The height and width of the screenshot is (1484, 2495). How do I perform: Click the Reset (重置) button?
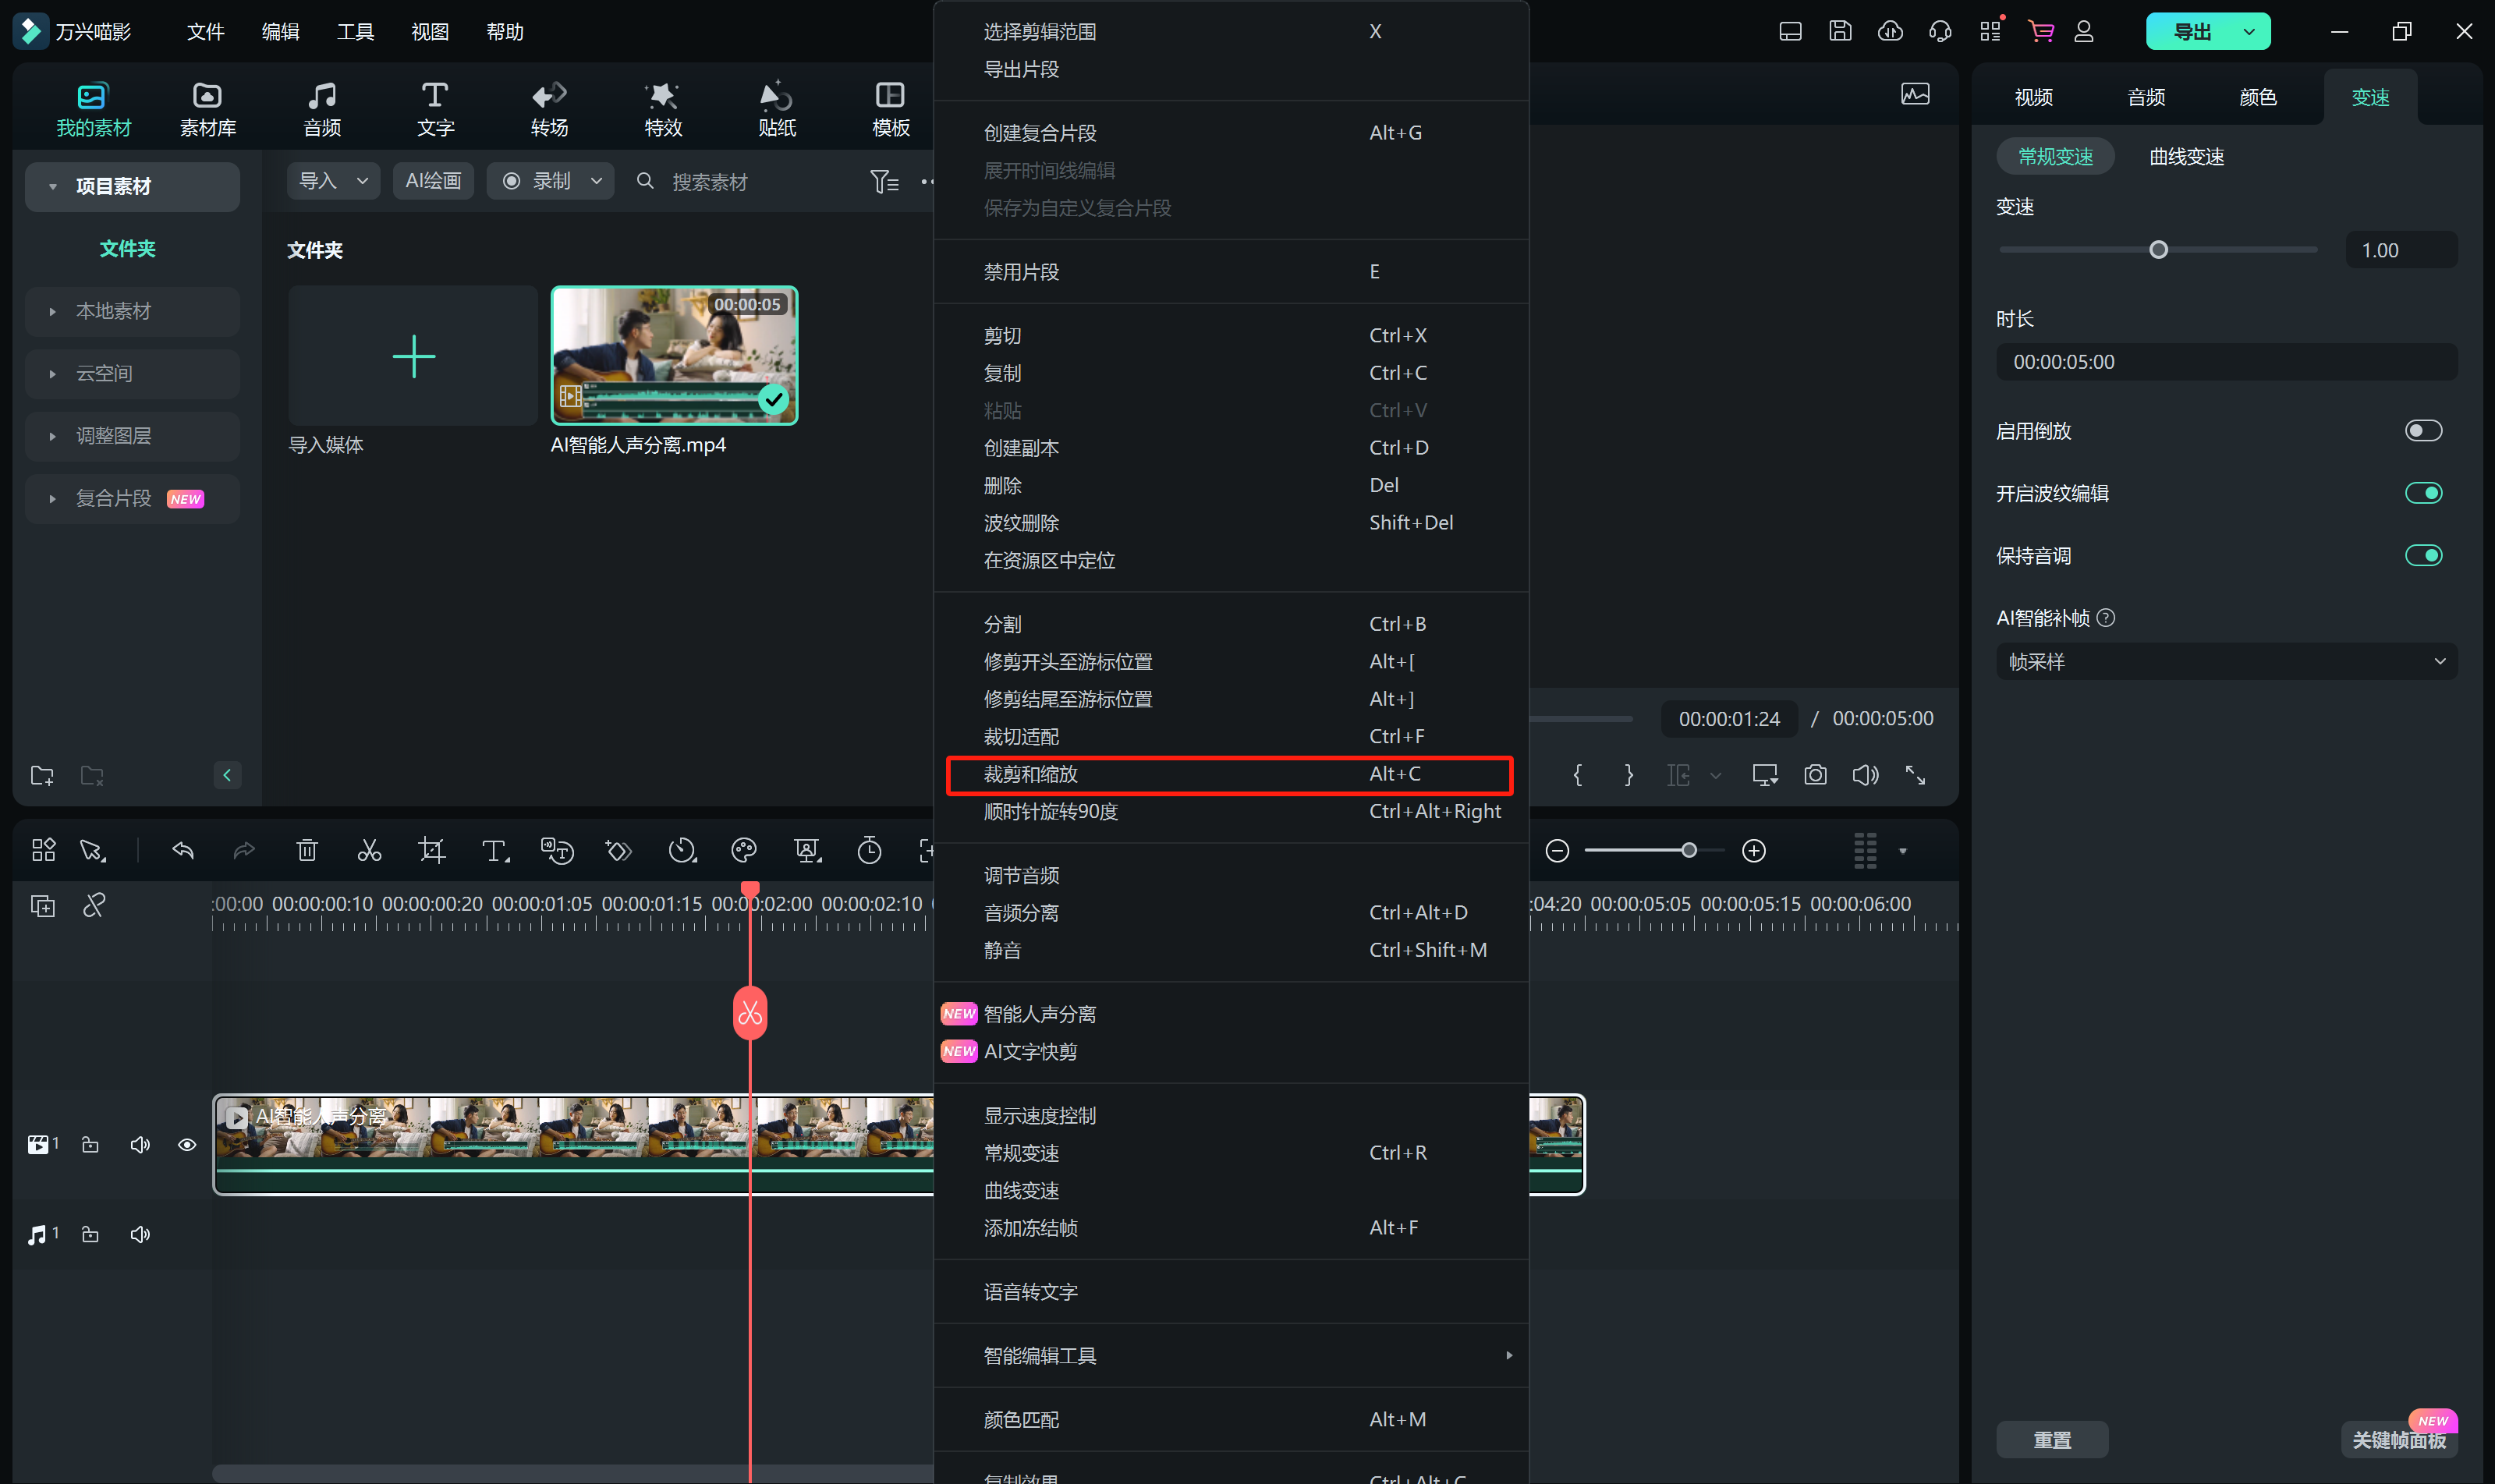2051,1439
